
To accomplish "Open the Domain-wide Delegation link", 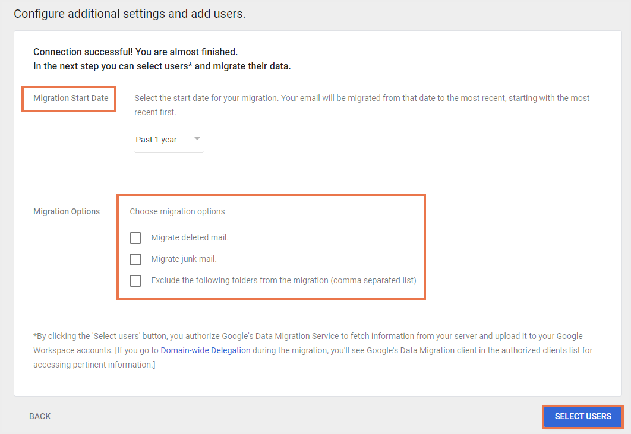I will click(206, 350).
